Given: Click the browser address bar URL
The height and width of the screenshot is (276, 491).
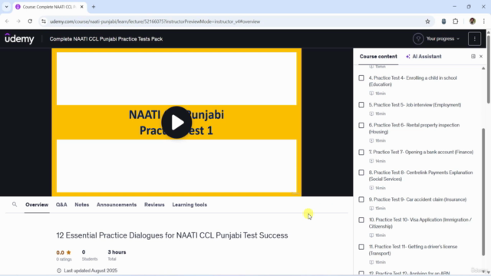Looking at the screenshot, I should coord(155,21).
